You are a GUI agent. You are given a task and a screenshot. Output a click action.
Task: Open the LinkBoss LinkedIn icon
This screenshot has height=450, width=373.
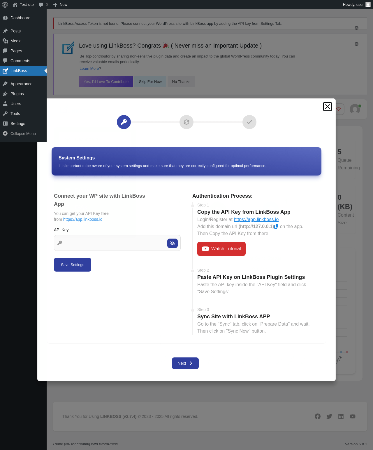pos(341,416)
